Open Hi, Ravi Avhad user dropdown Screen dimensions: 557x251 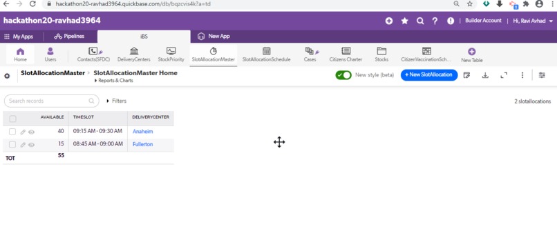(x=533, y=21)
